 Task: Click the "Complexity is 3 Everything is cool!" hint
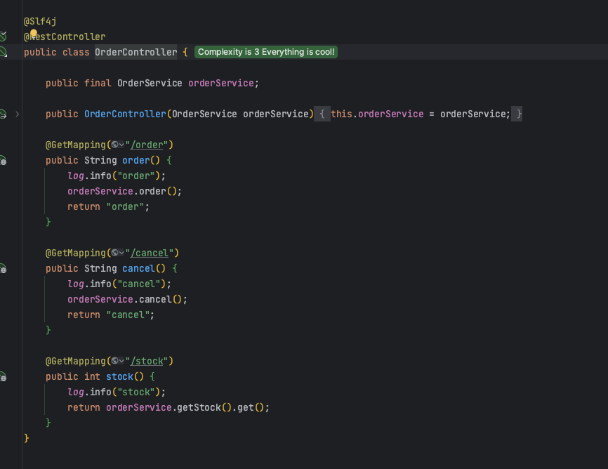coord(266,52)
